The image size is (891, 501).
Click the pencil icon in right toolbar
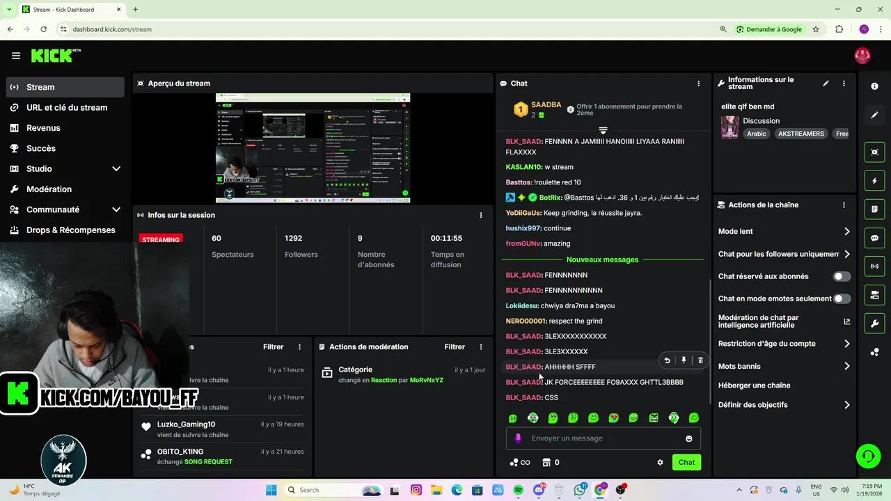(875, 115)
